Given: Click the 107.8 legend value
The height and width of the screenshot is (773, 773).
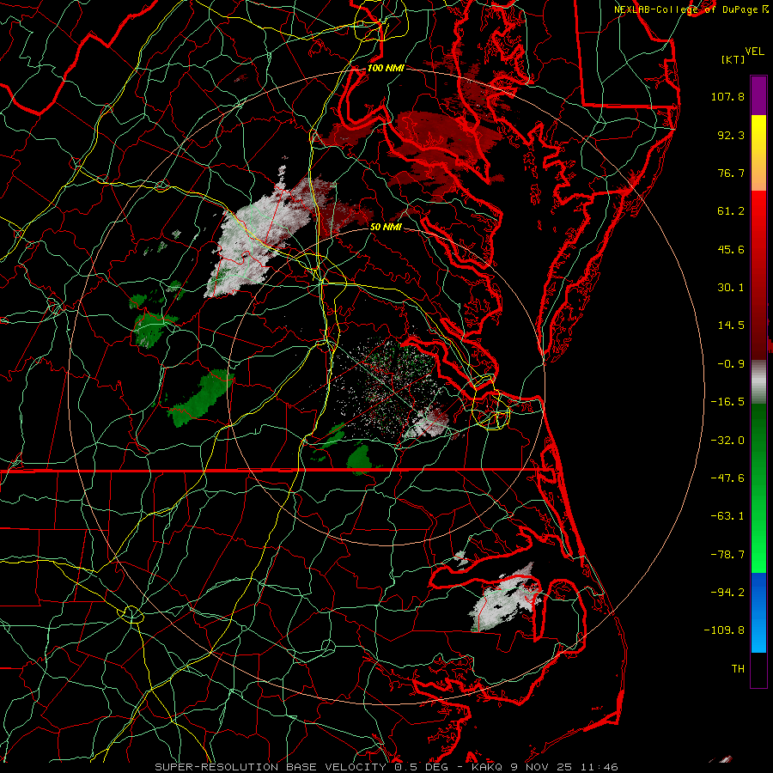Looking at the screenshot, I should pyautogui.click(x=727, y=96).
